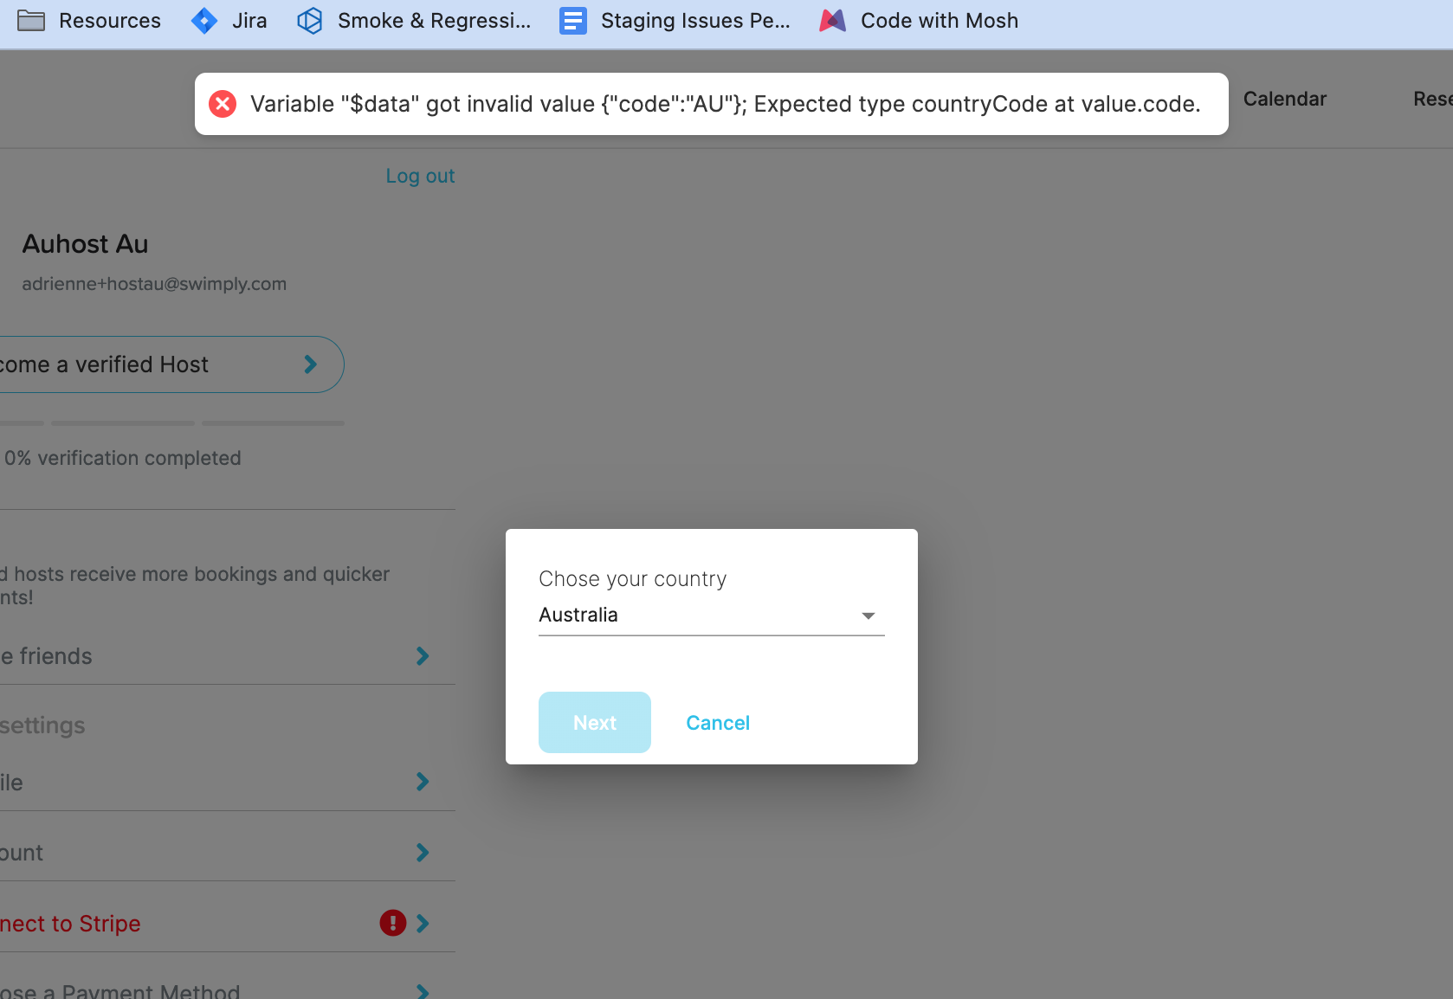Open the Payment Method row chevron
This screenshot has width=1453, height=999.
[423, 991]
